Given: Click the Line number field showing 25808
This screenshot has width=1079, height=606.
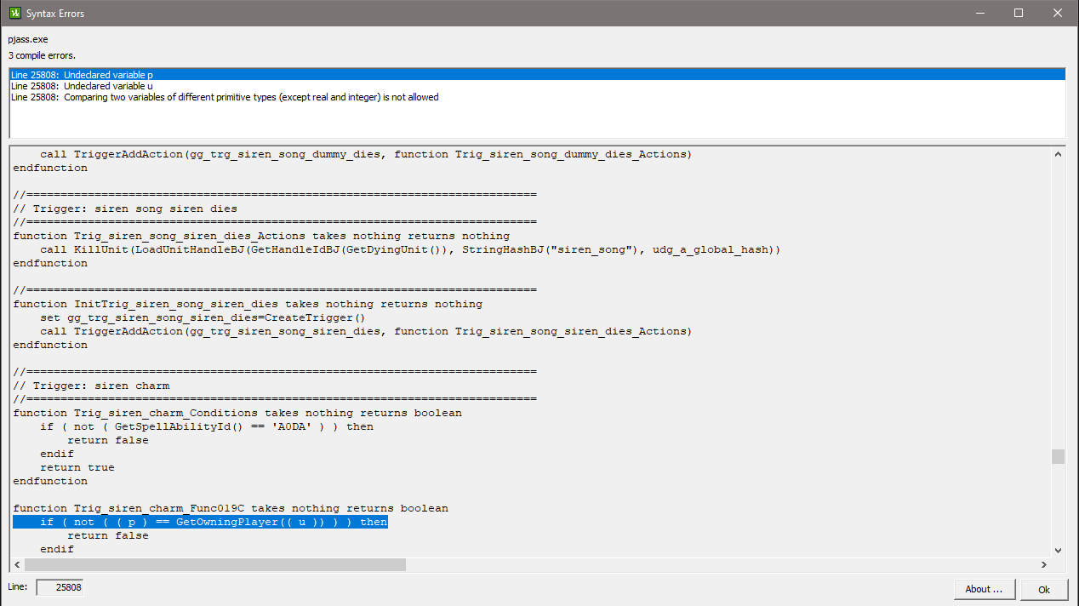Looking at the screenshot, I should [x=60, y=587].
